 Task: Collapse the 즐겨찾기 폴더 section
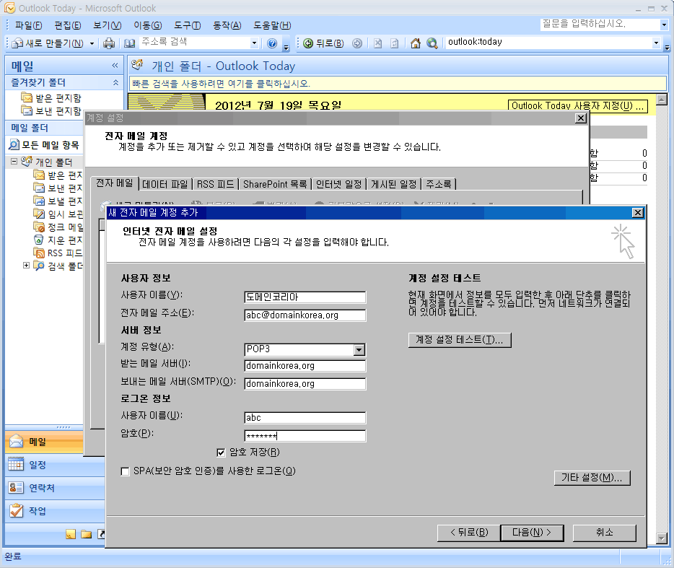point(115,82)
